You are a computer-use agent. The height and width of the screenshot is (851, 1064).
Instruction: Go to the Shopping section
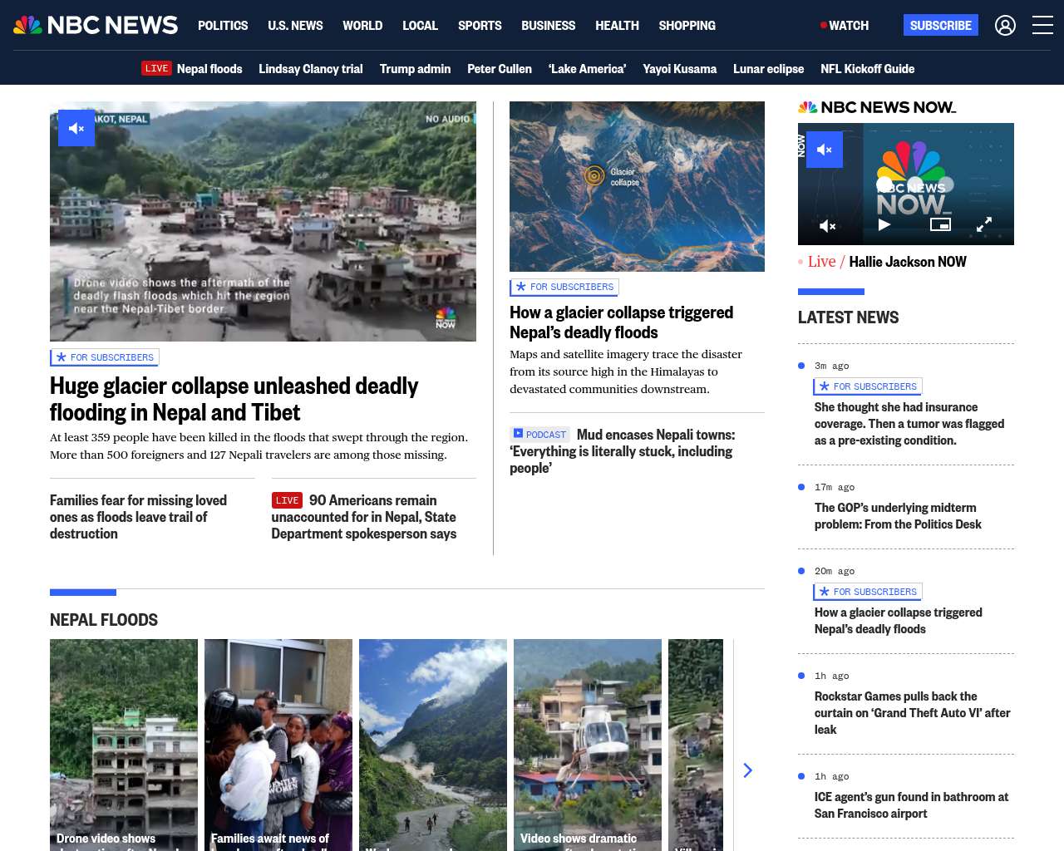[687, 26]
